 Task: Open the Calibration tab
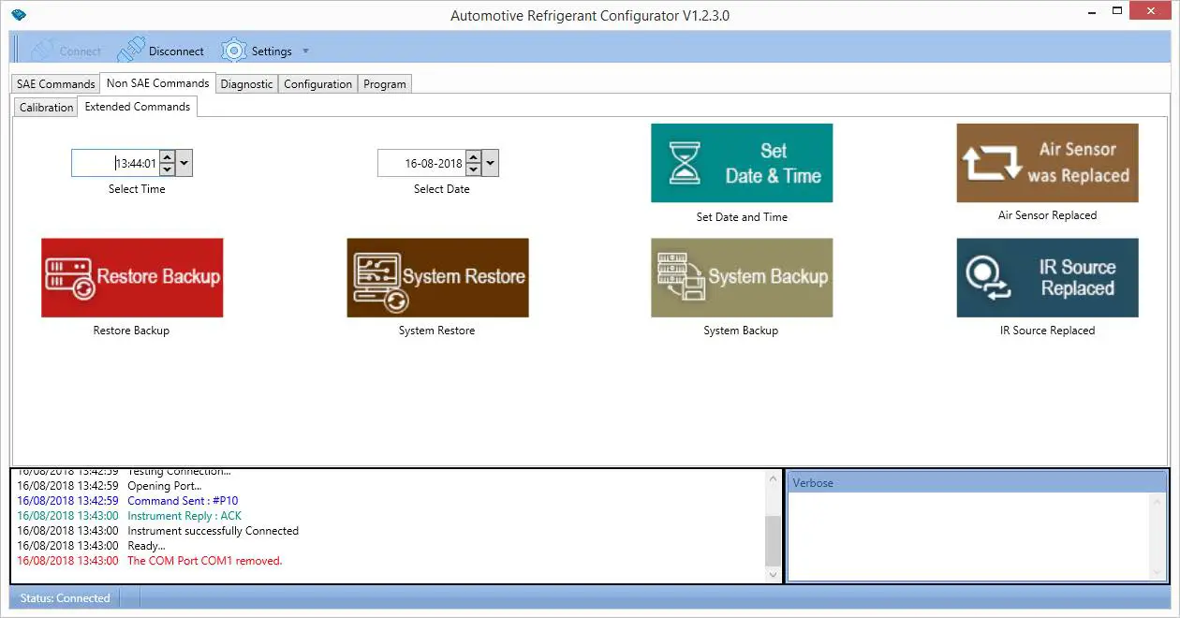44,107
